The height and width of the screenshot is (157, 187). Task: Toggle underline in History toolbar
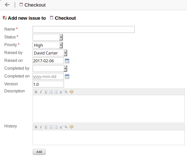coord(46,127)
